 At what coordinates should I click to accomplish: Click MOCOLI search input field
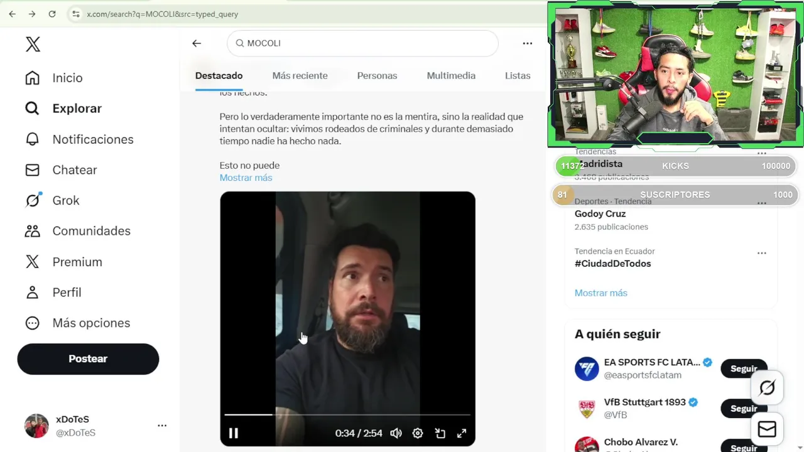[362, 43]
